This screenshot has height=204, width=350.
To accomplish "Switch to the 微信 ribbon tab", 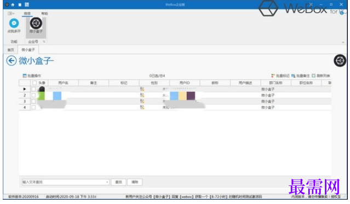I will [x=27, y=13].
